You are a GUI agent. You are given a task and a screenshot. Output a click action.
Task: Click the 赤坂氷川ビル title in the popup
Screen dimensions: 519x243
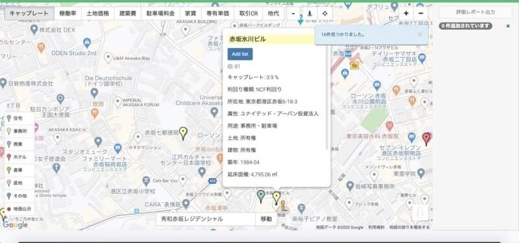(248, 39)
